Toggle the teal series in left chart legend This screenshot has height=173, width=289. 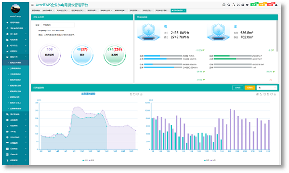point(85,161)
